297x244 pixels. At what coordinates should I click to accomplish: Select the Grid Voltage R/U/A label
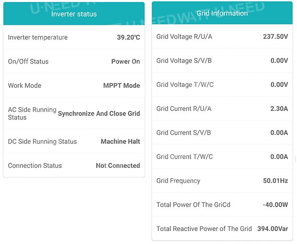tap(185, 36)
